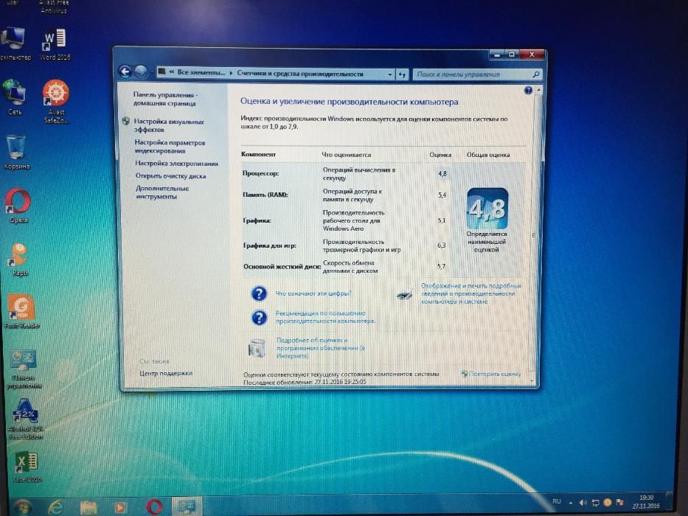
Task: Open 'Настройка параметров индексирования'
Action: point(170,147)
